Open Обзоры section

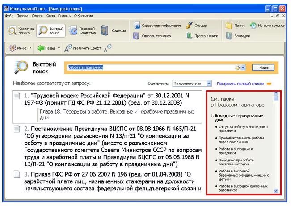pyautogui.click(x=197, y=25)
